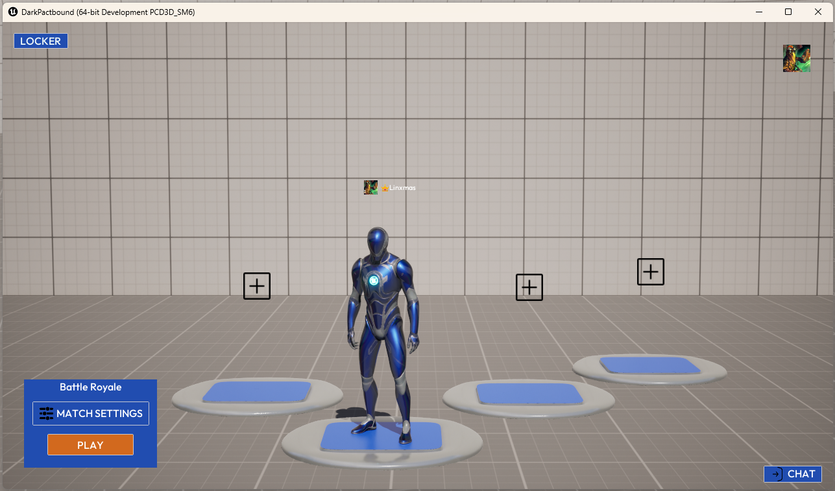Click the Unreal Engine logo in title bar
Viewport: 835px width, 491px height.
[x=12, y=12]
